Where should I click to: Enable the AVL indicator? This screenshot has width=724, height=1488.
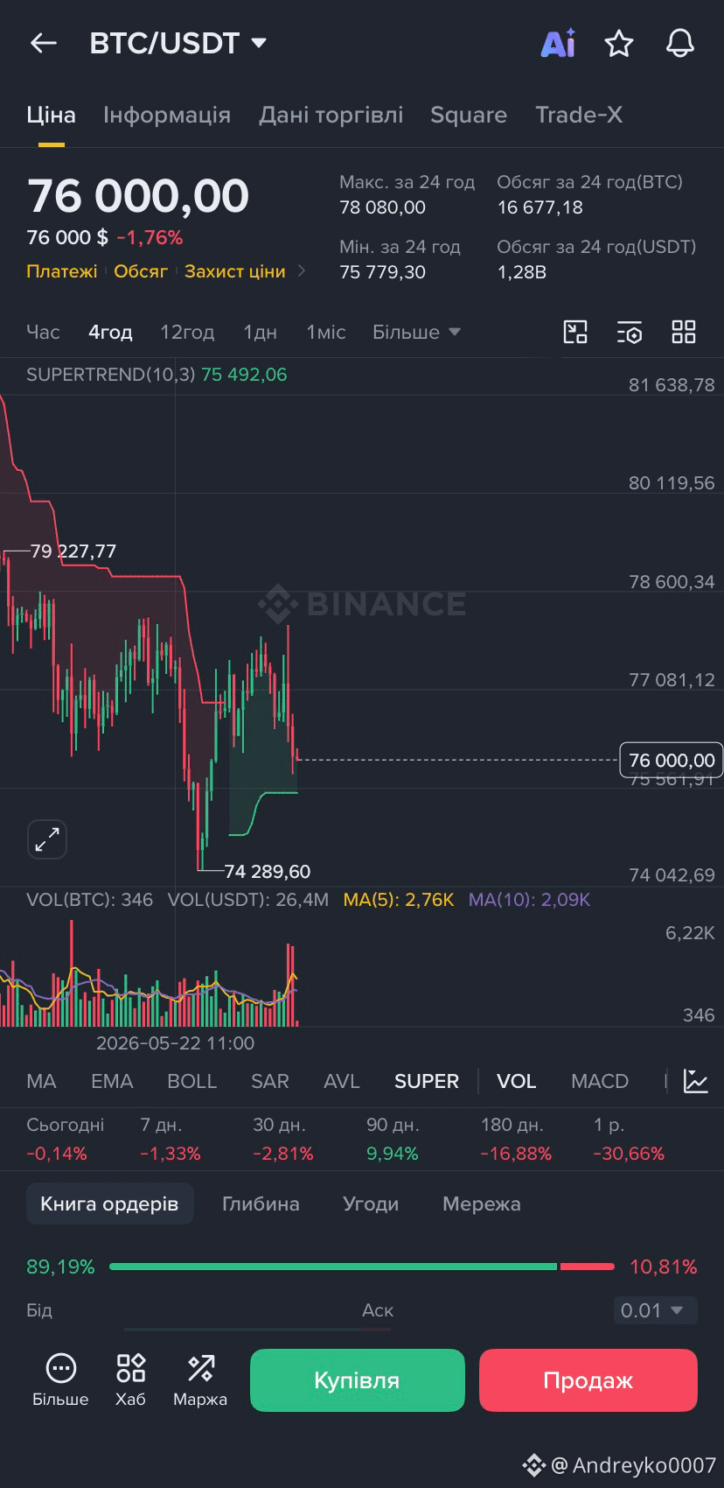342,1081
